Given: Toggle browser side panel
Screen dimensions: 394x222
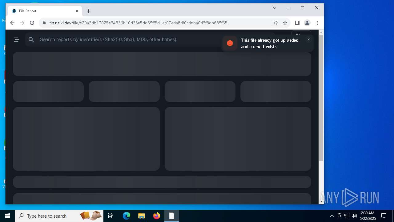Looking at the screenshot, I should click(x=297, y=23).
